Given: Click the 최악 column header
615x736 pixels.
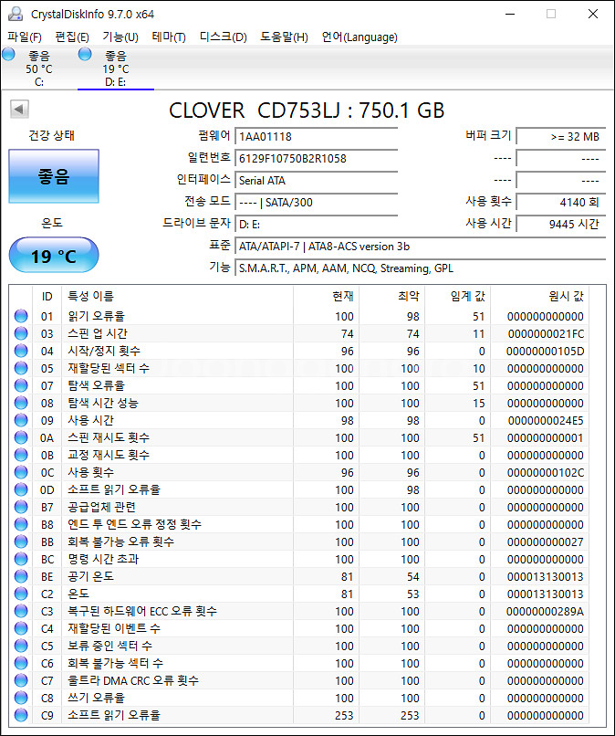Looking at the screenshot, I should coord(391,296).
